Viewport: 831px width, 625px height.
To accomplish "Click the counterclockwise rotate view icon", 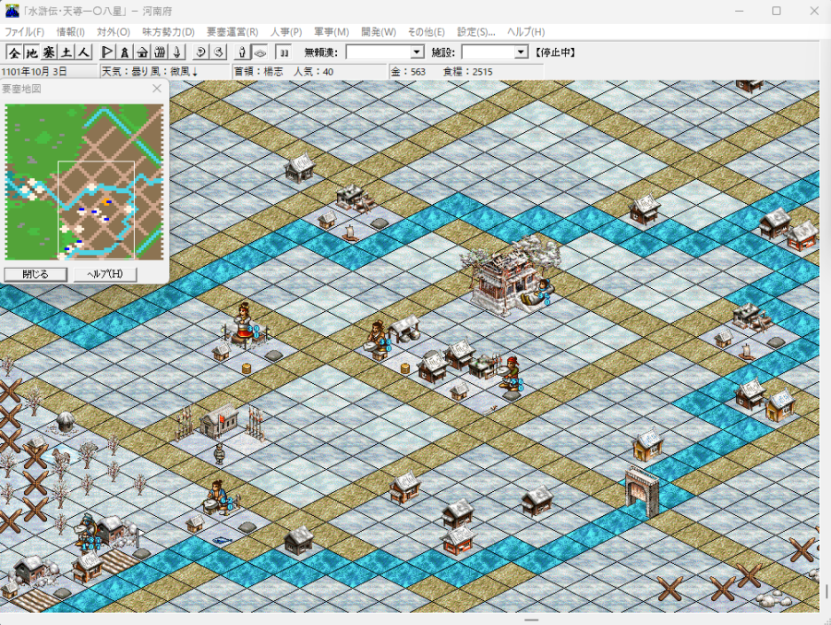I will pyautogui.click(x=201, y=53).
